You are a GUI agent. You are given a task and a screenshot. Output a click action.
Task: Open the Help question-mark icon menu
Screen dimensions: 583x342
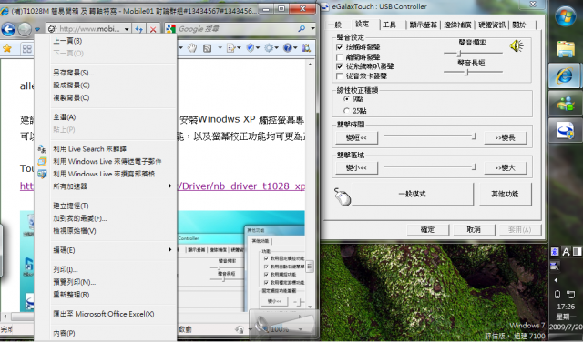290,48
